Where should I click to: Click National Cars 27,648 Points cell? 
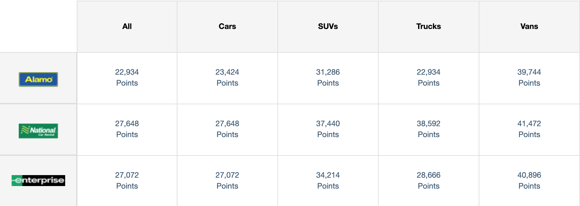[227, 130]
